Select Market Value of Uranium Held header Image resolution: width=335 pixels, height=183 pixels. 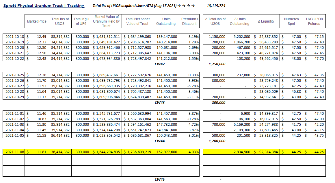tap(106, 21)
